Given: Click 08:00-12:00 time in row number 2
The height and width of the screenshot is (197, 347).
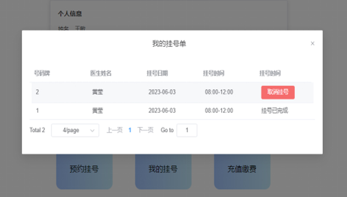Looking at the screenshot, I should pyautogui.click(x=219, y=92).
